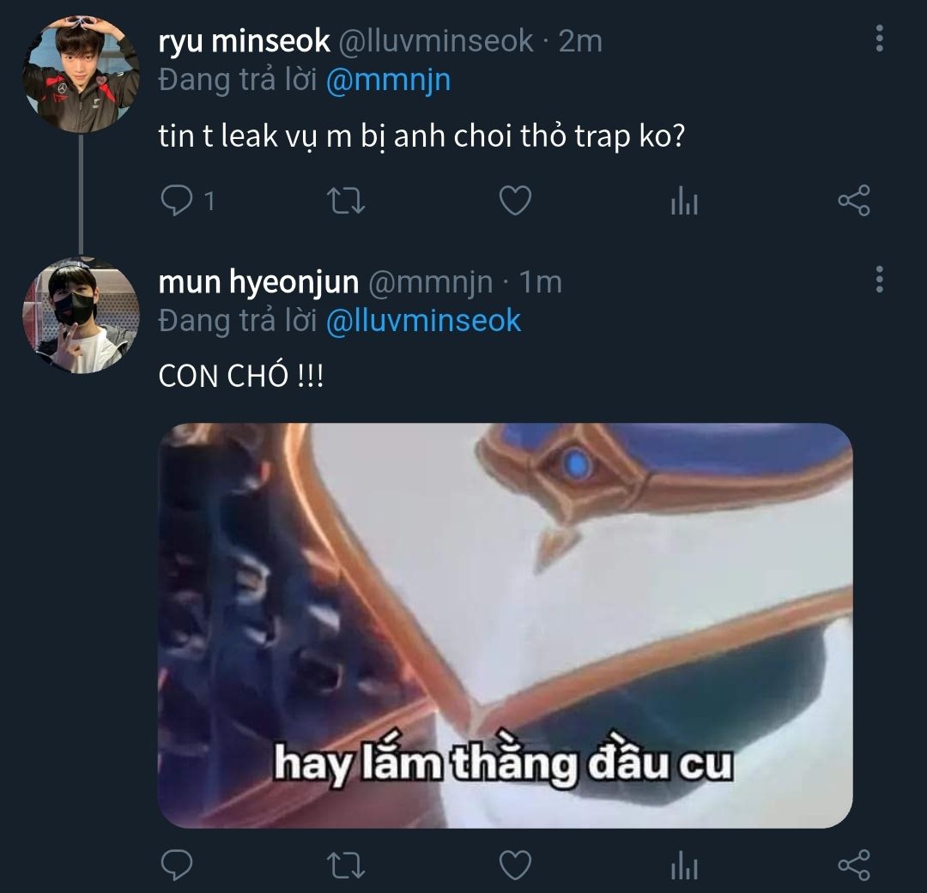Share ryu minseok's tweet
The height and width of the screenshot is (893, 927).
[x=853, y=202]
